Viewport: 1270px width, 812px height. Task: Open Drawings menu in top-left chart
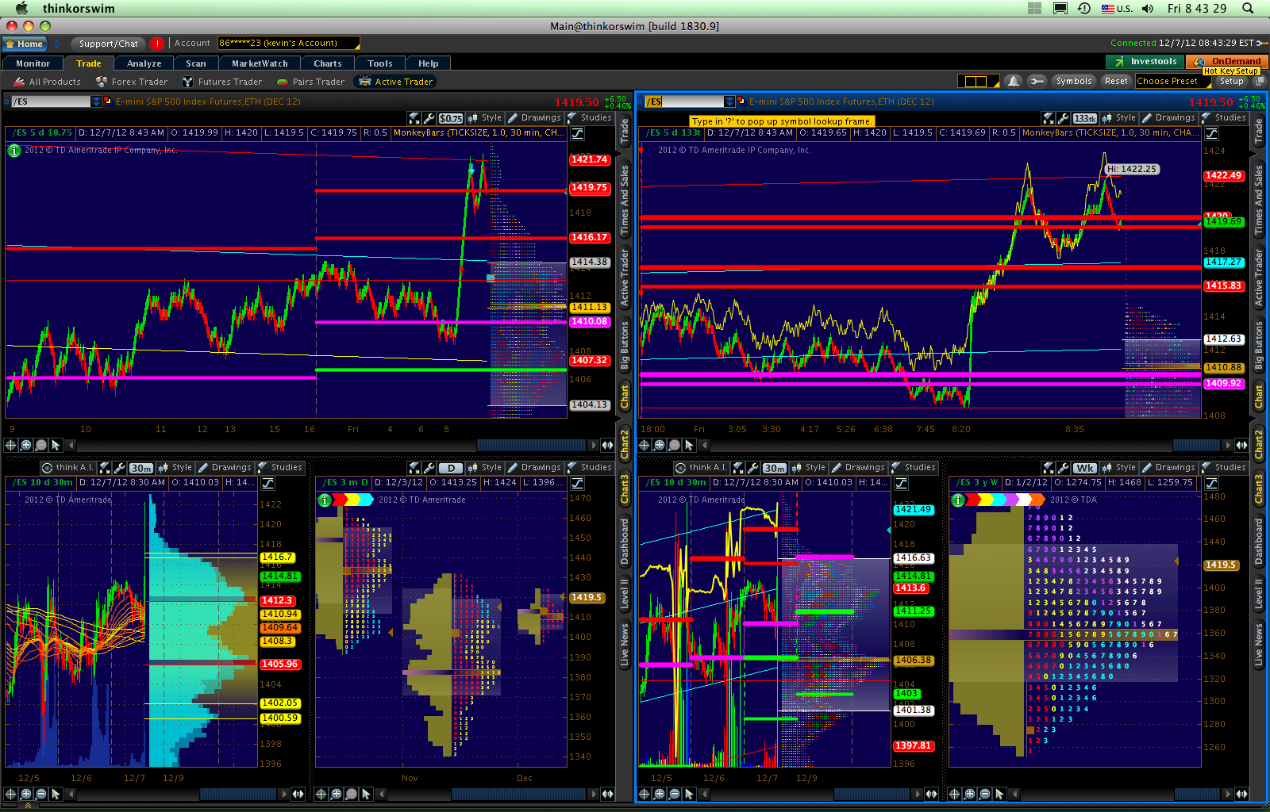click(535, 117)
